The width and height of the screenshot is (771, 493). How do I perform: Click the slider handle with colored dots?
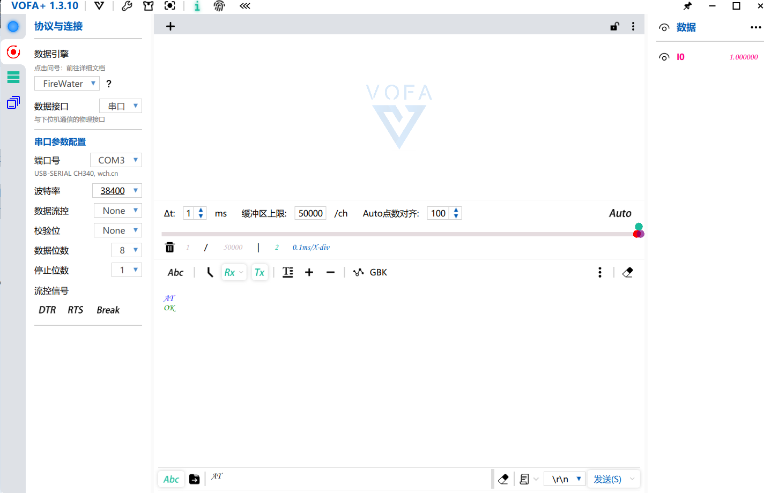coord(639,230)
